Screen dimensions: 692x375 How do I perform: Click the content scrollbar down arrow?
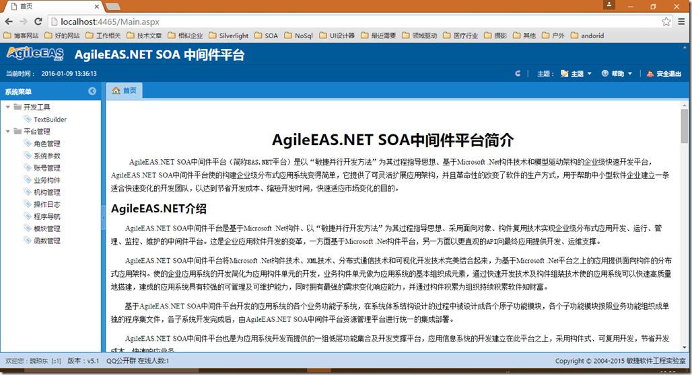(x=685, y=347)
